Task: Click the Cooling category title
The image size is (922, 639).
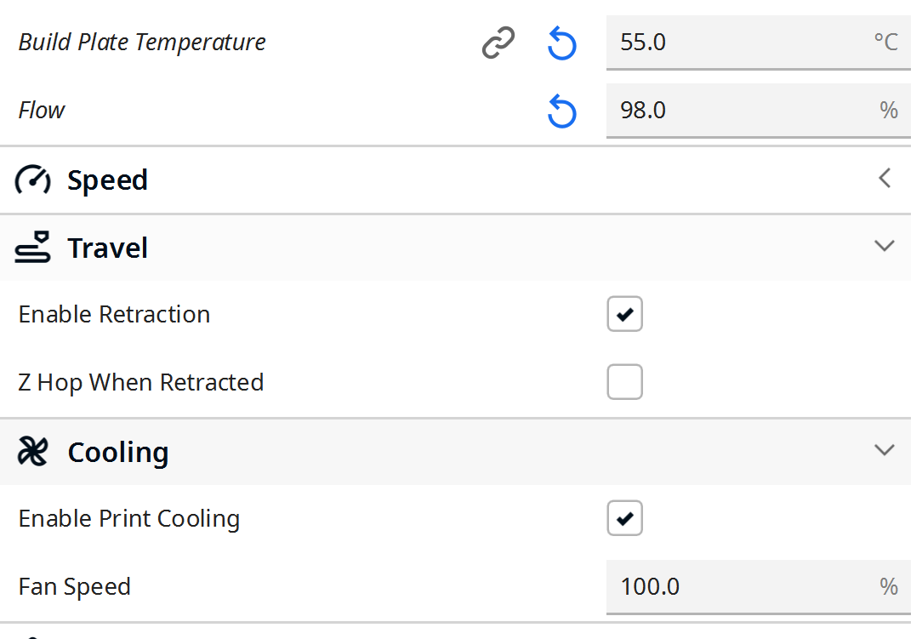Action: (x=118, y=453)
